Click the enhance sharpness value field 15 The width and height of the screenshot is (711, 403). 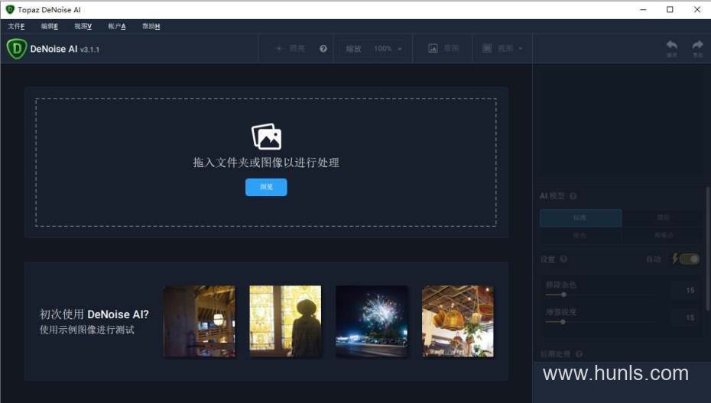point(685,318)
